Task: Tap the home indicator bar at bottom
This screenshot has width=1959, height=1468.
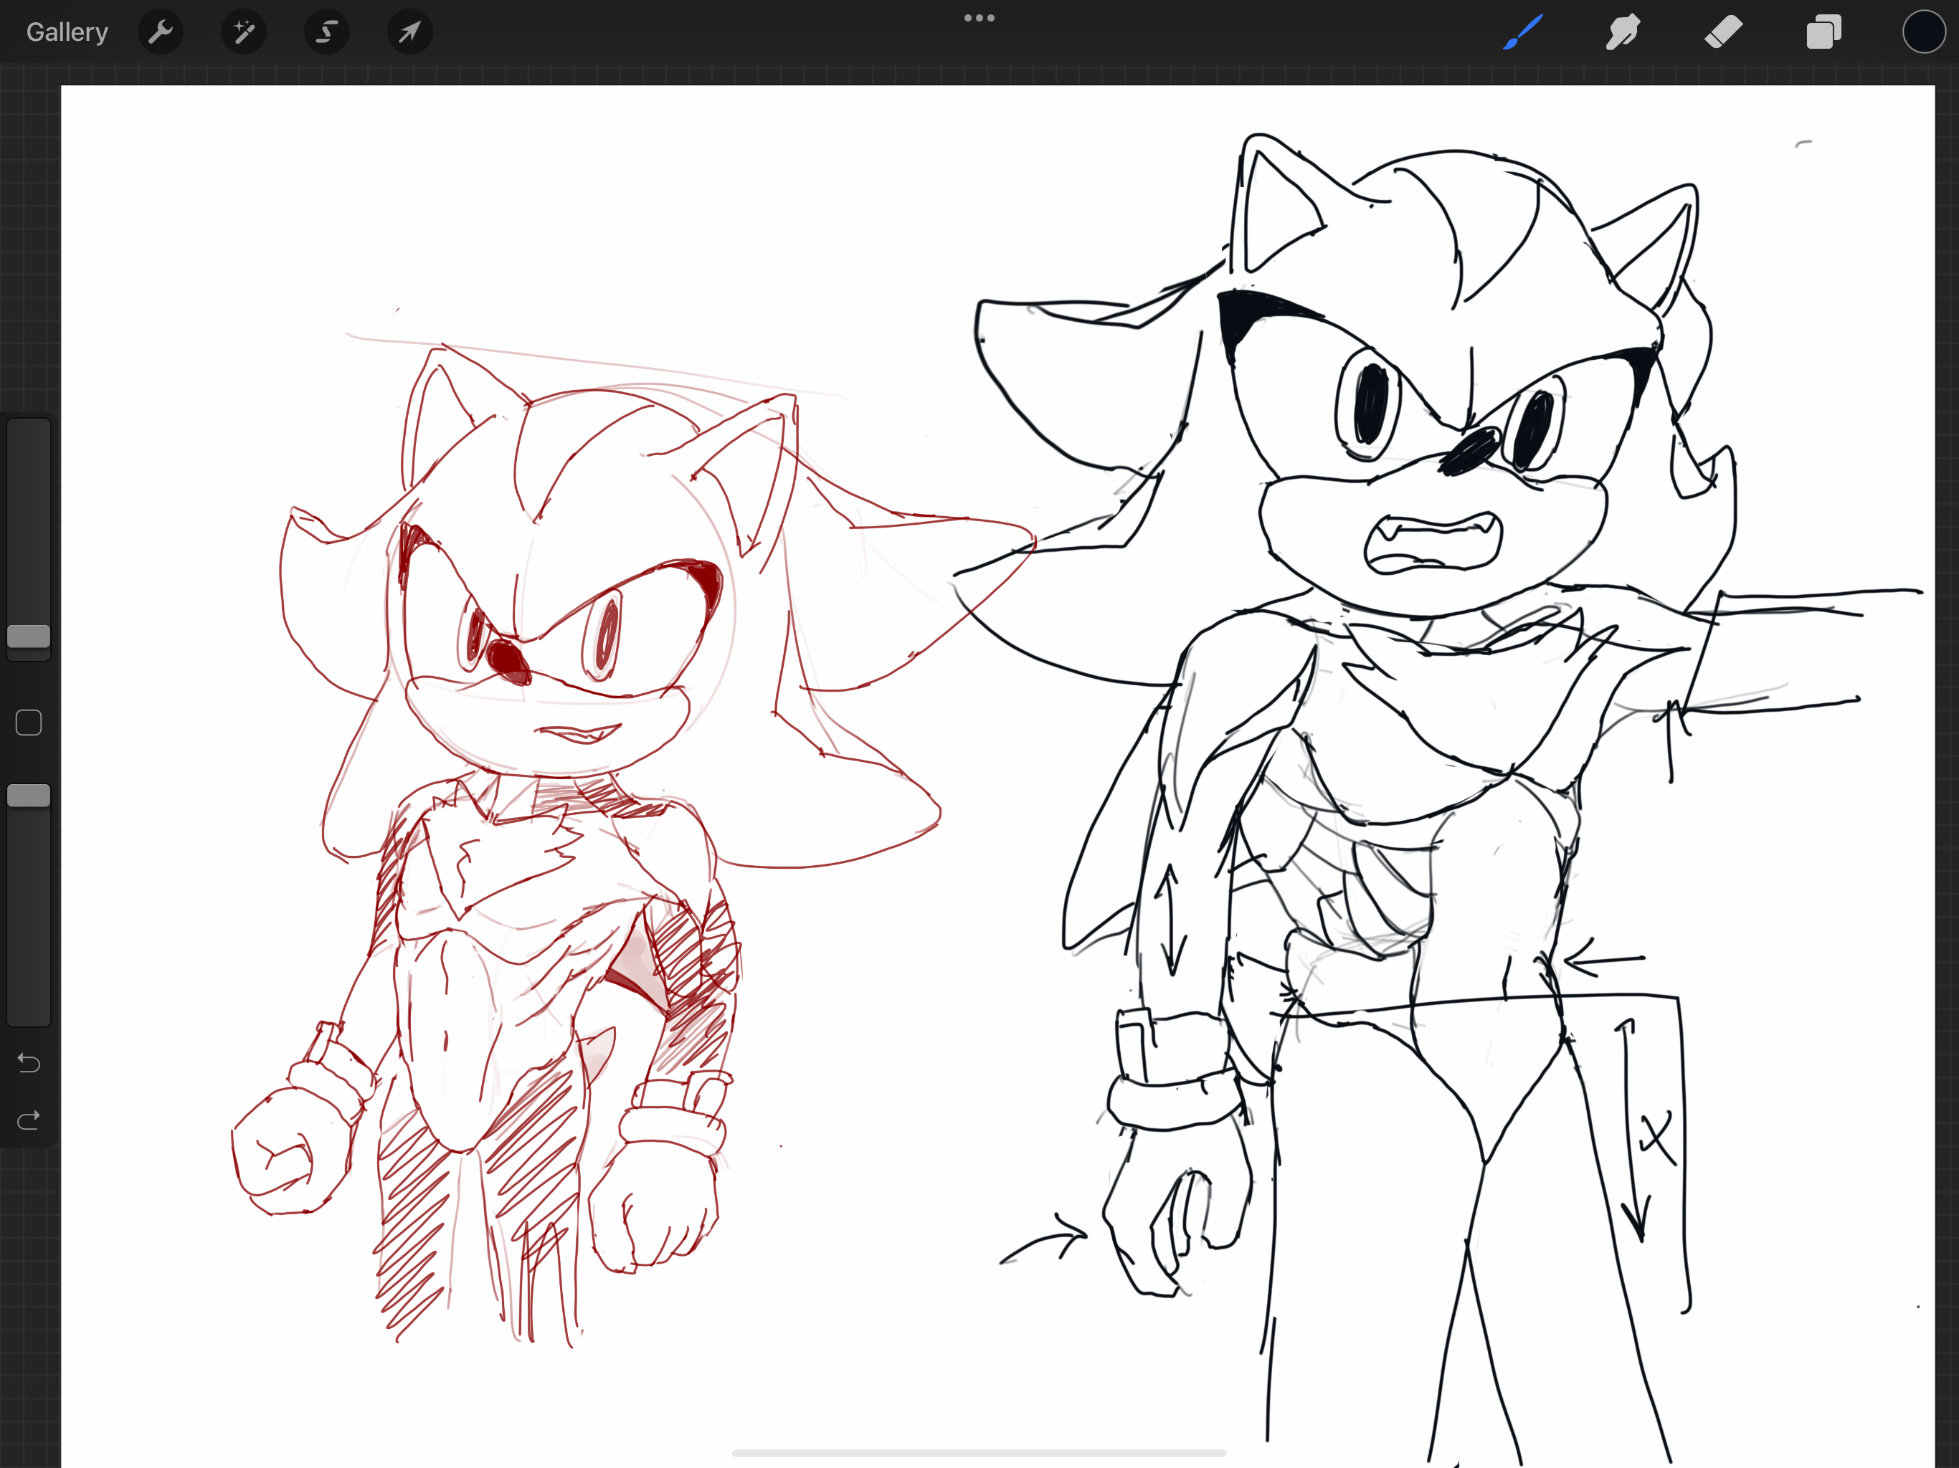Action: pyautogui.click(x=979, y=1453)
